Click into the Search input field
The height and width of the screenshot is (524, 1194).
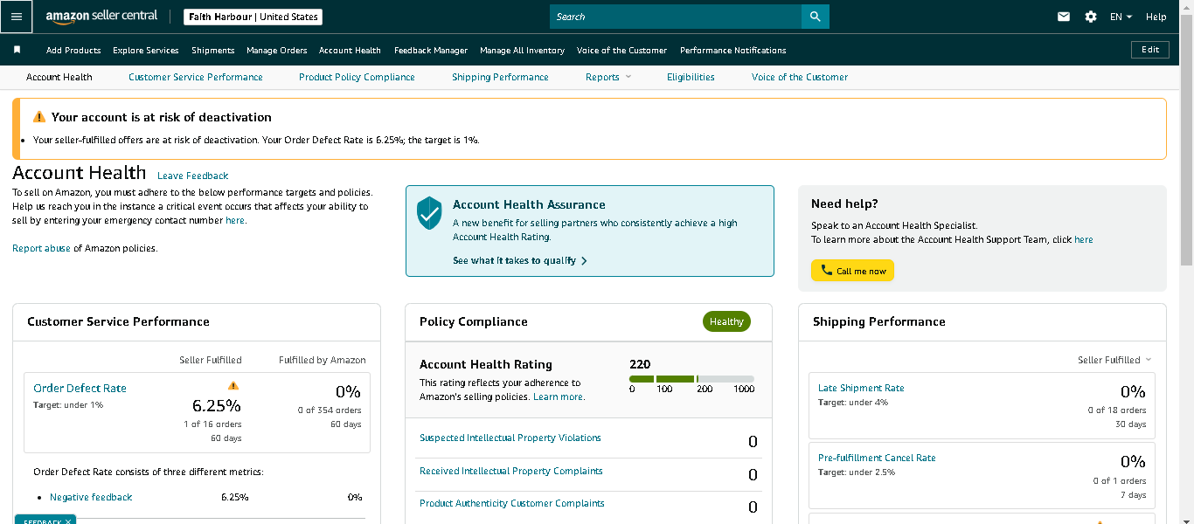tap(676, 17)
